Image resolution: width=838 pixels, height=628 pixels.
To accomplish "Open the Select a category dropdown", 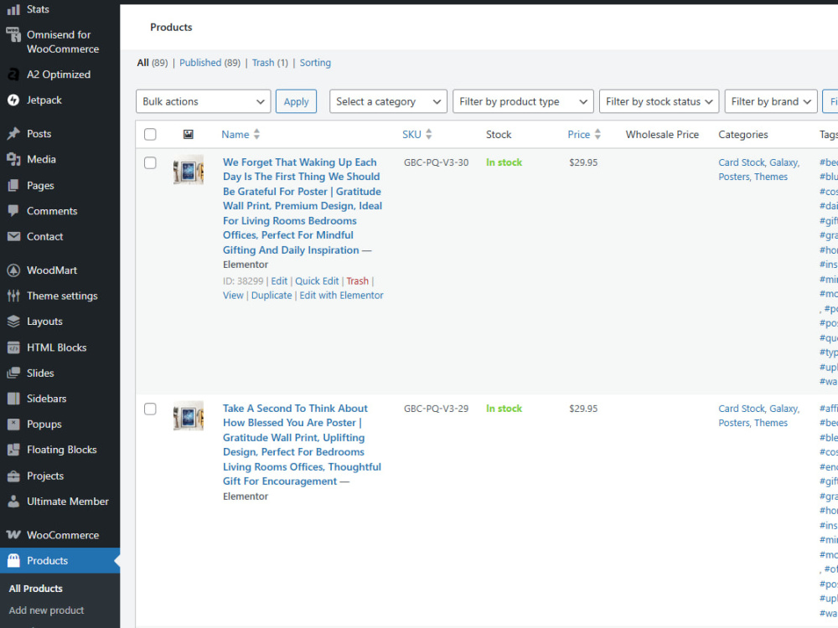I will (x=387, y=101).
